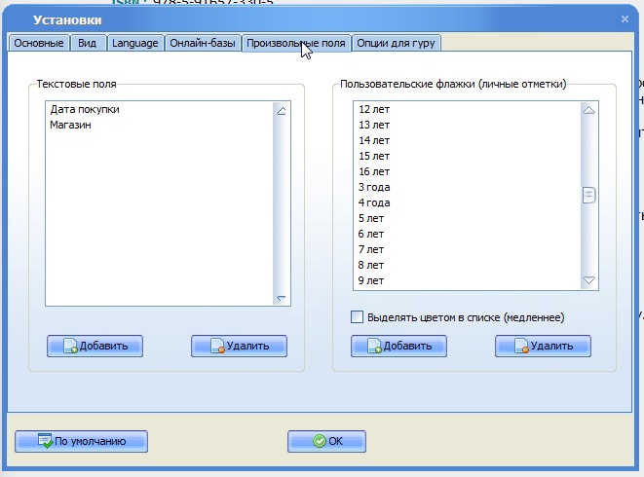Select Дата покупки in text fields list
The width and height of the screenshot is (644, 477).
pyautogui.click(x=85, y=109)
